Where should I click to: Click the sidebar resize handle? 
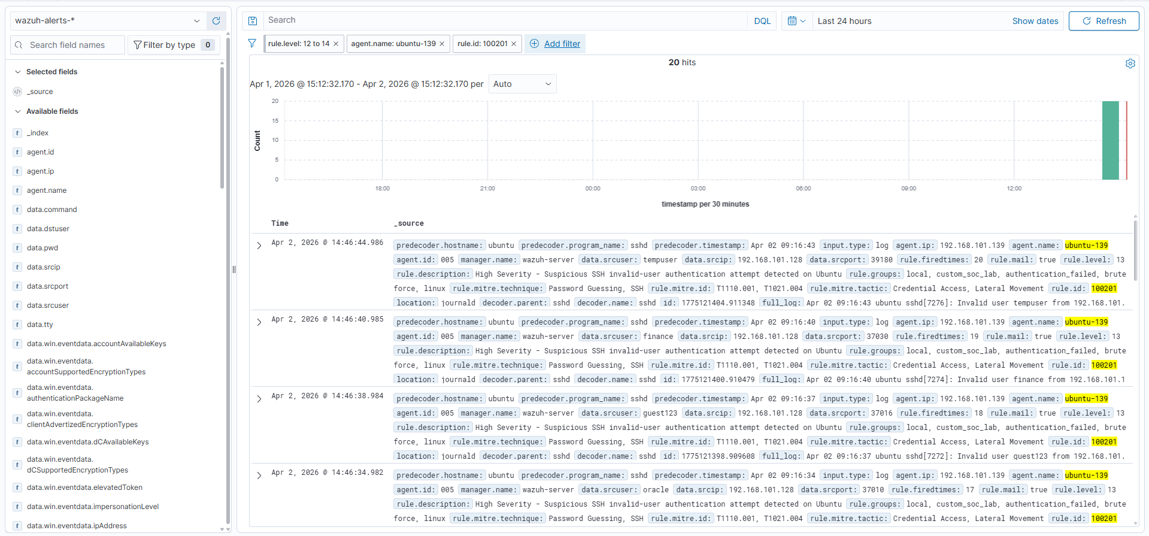pos(234,269)
